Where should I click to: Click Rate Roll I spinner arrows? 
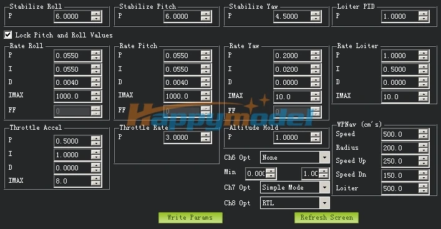96,69
